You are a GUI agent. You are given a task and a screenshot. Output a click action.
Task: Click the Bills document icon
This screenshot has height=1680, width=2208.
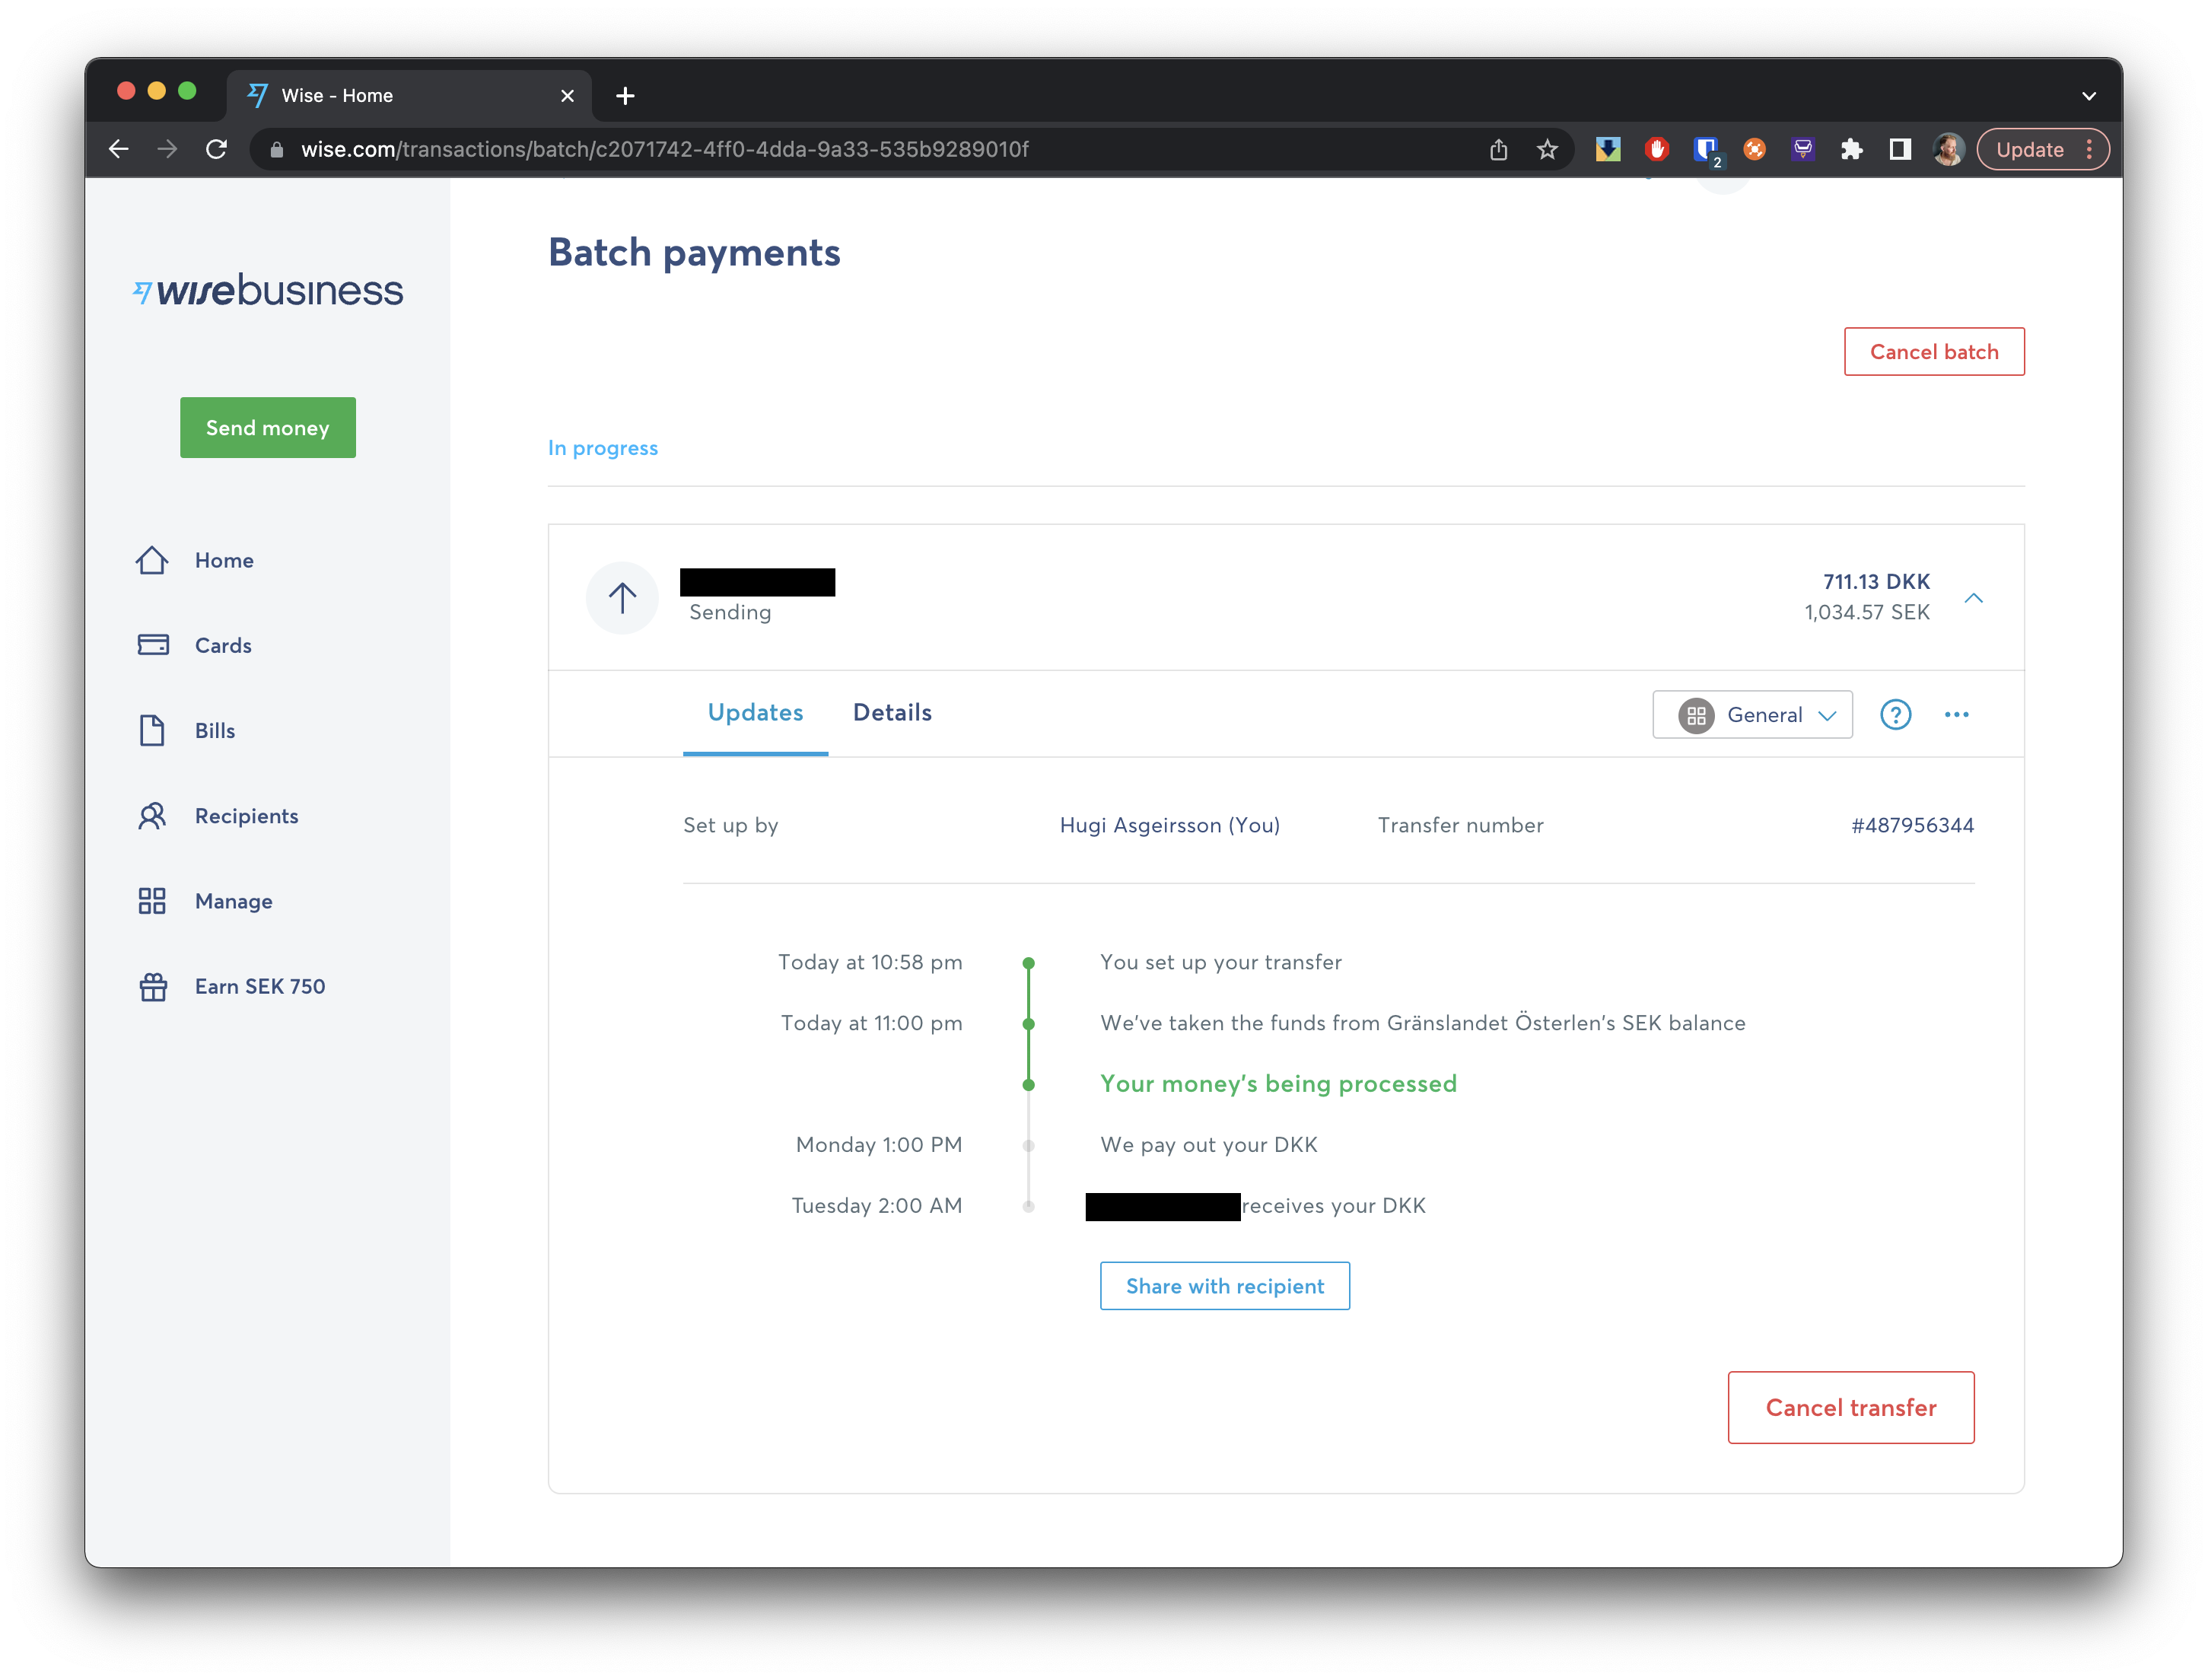pyautogui.click(x=152, y=730)
